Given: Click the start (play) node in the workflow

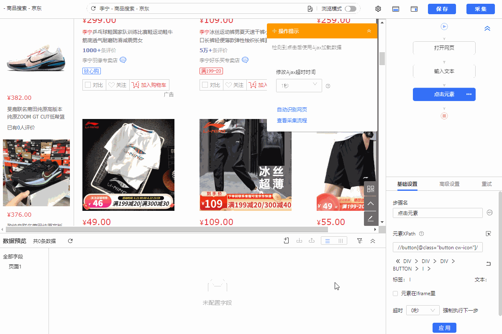Looking at the screenshot, I should (x=444, y=27).
